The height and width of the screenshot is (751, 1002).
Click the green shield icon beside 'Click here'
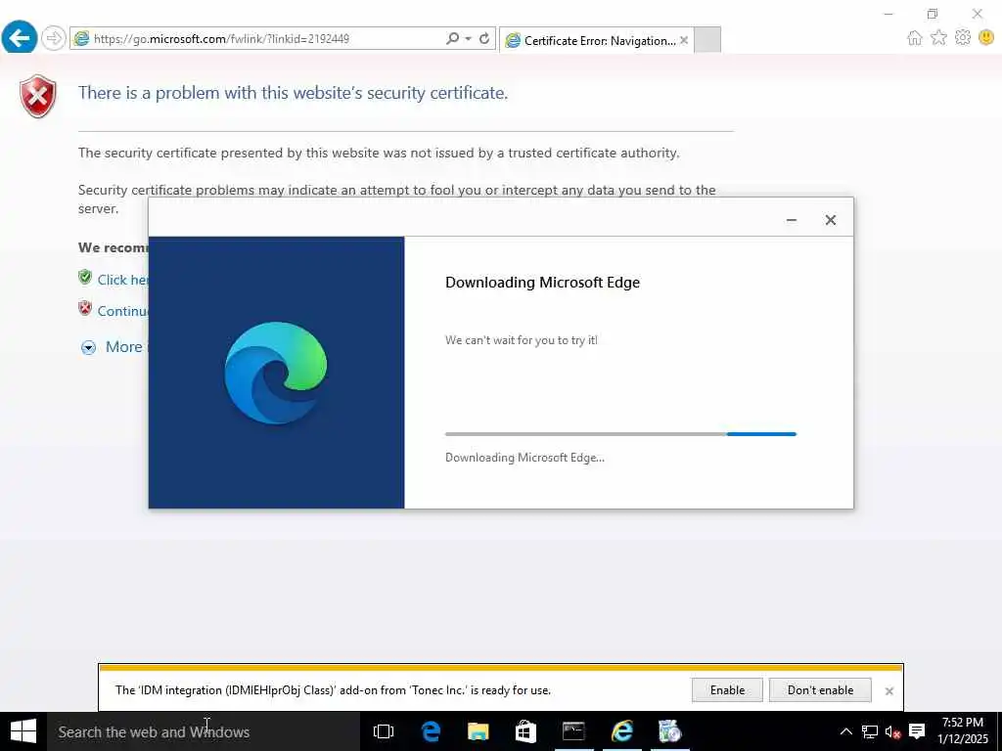coord(85,277)
